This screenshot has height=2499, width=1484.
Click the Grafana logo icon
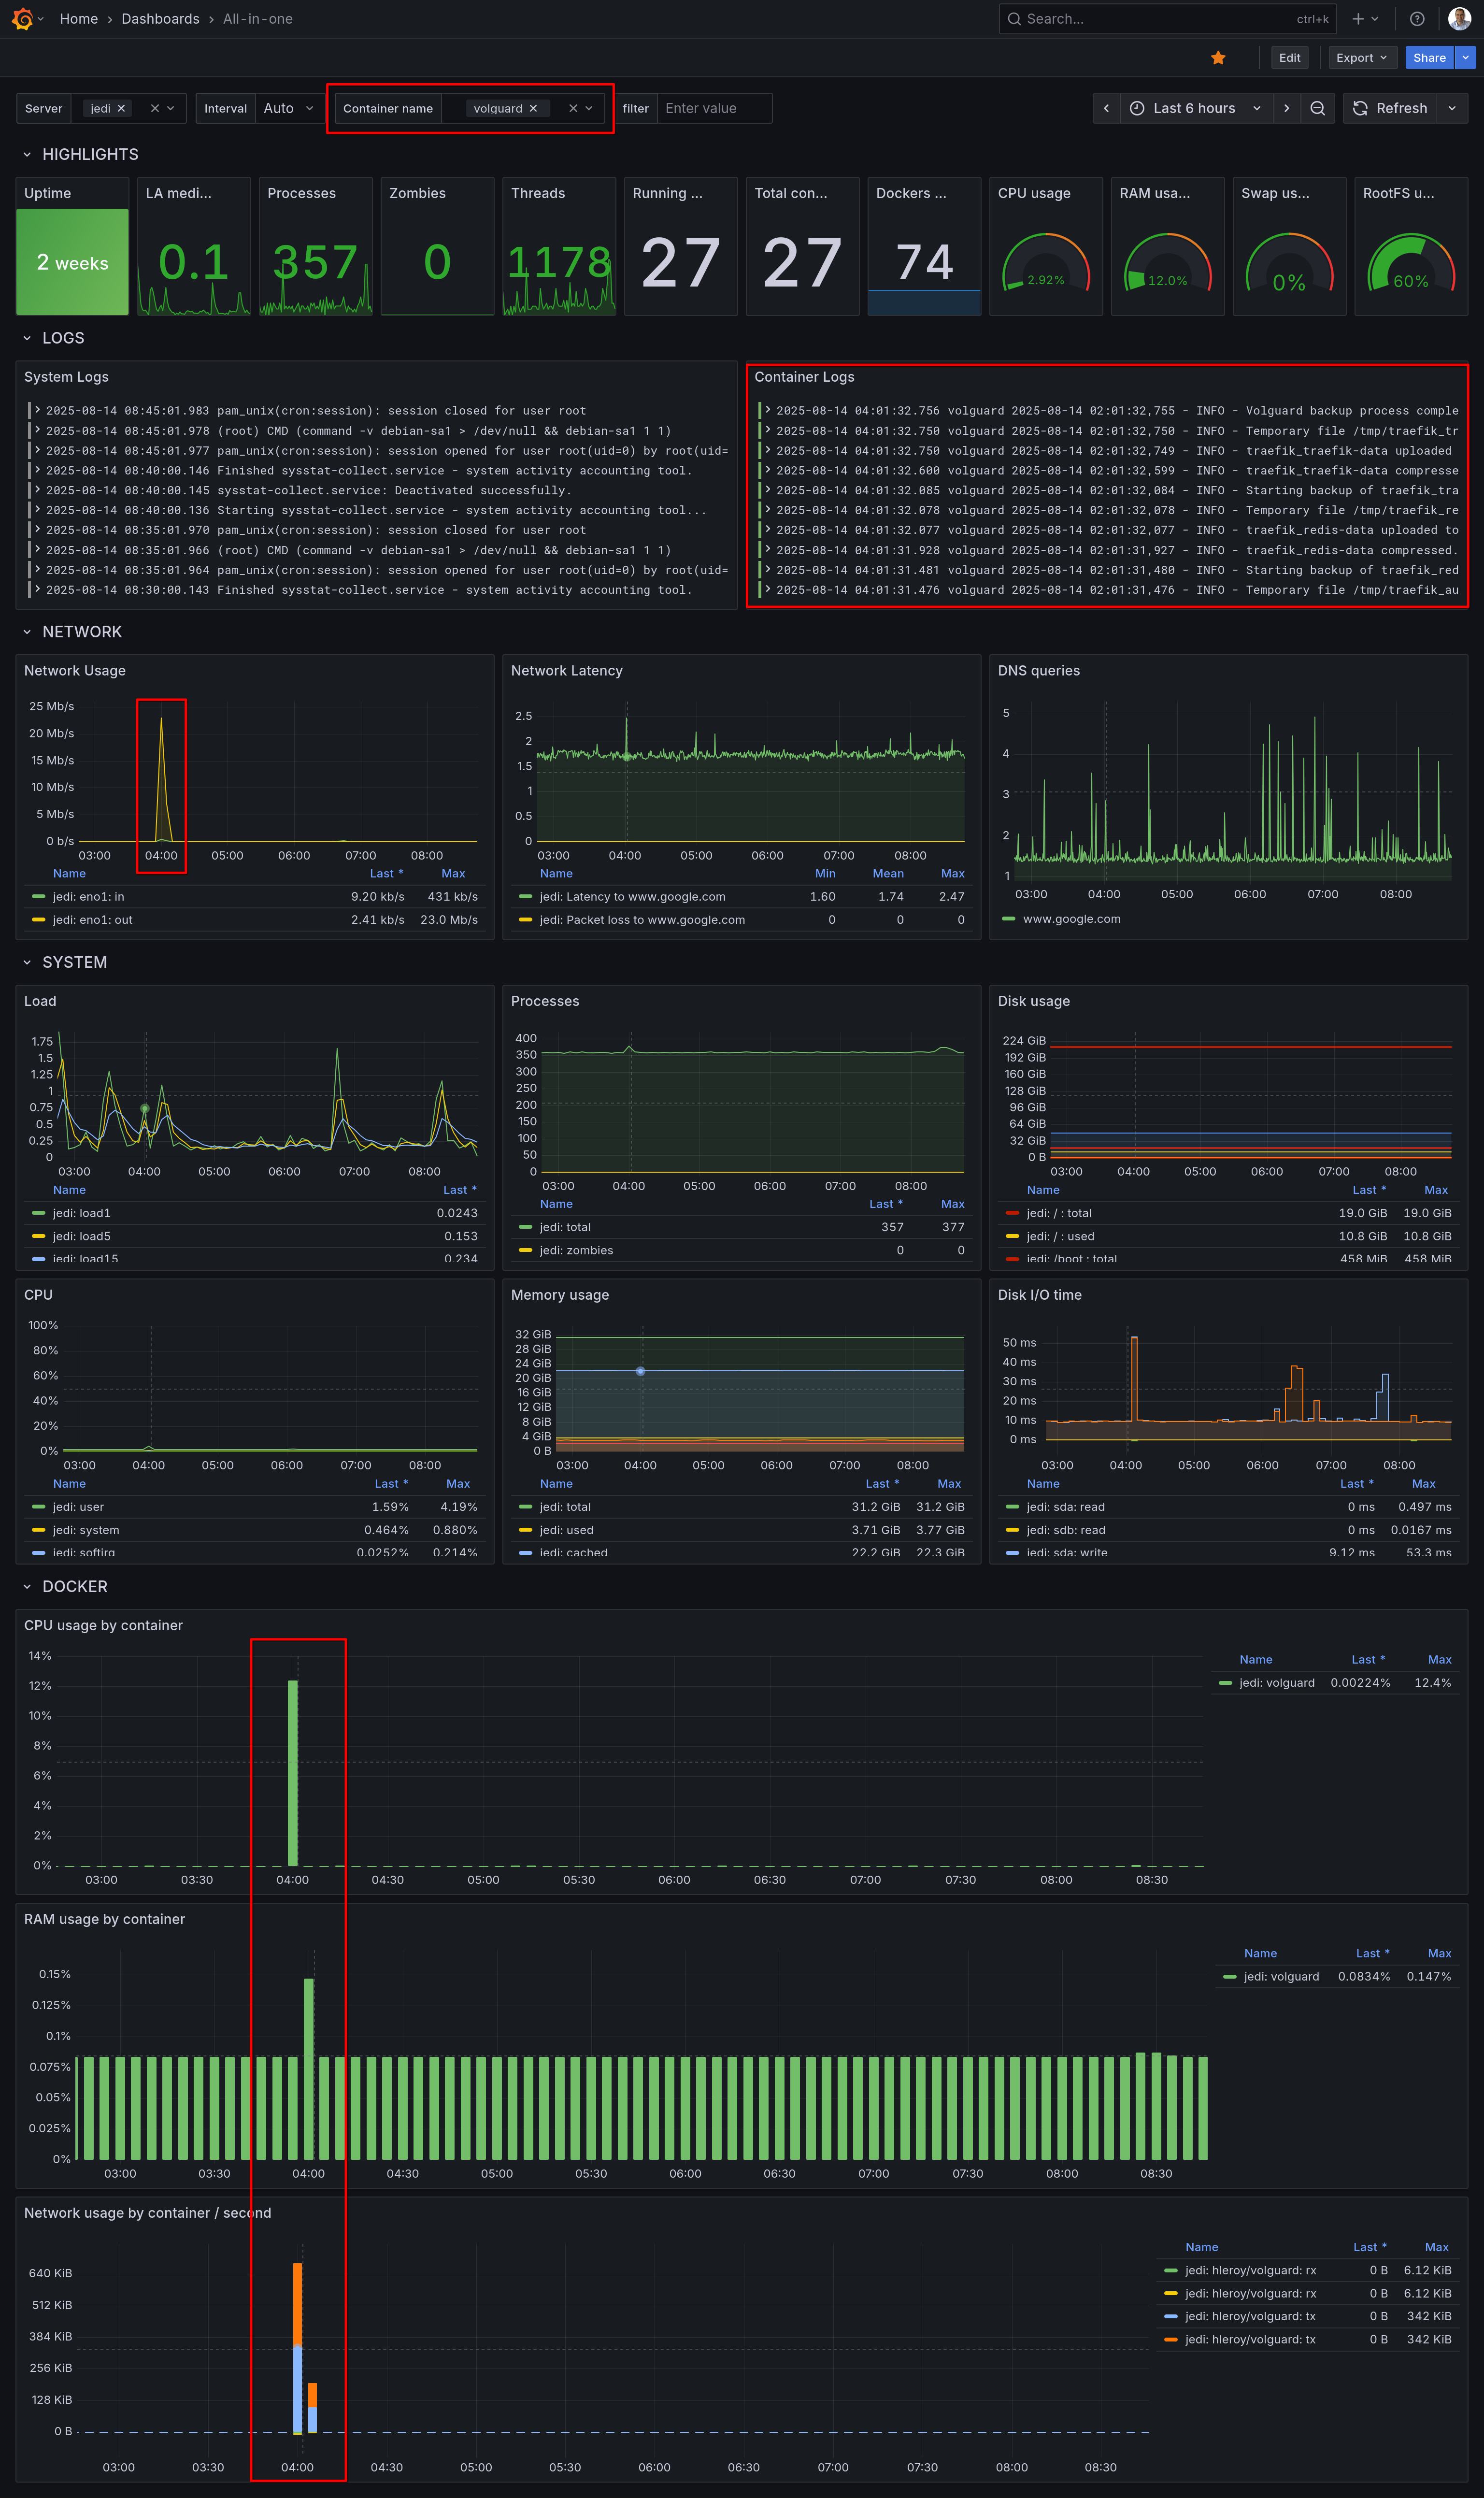[22, 19]
